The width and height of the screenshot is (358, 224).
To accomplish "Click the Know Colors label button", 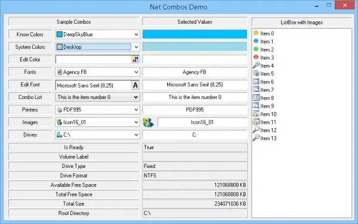I will 30,35.
